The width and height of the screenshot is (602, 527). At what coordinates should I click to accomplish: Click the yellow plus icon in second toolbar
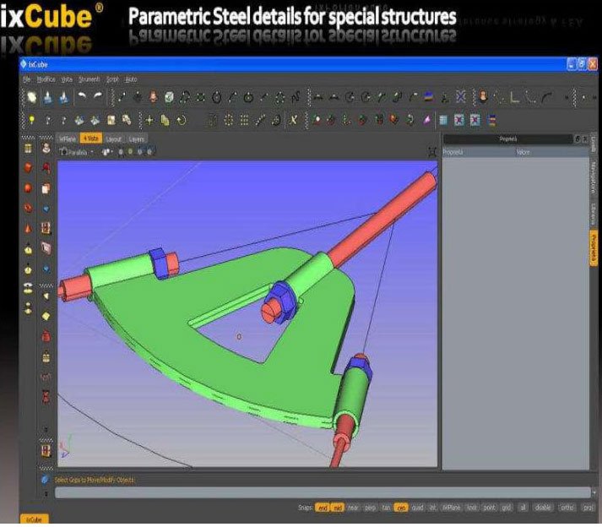(149, 121)
